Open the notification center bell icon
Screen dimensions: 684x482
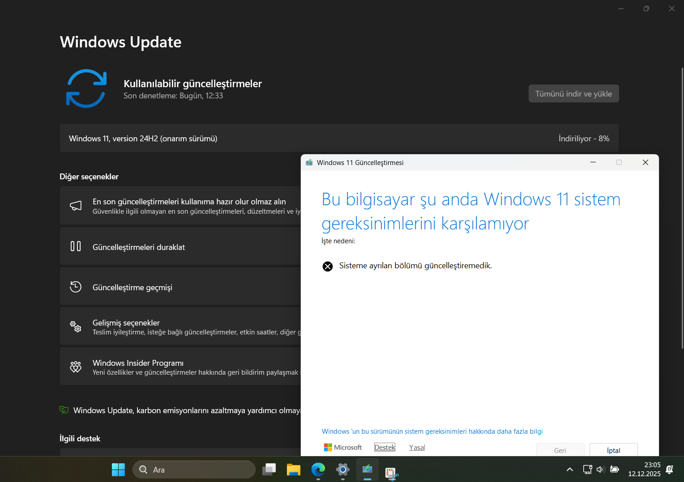pyautogui.click(x=670, y=469)
